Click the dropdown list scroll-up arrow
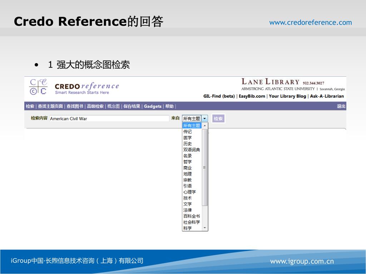 (205, 126)
